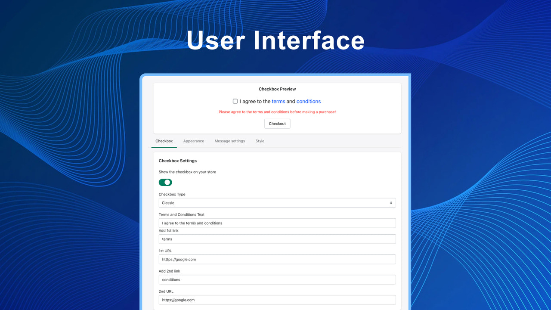This screenshot has width=551, height=310.
Task: Click the 2nd URL input box
Action: point(277,300)
